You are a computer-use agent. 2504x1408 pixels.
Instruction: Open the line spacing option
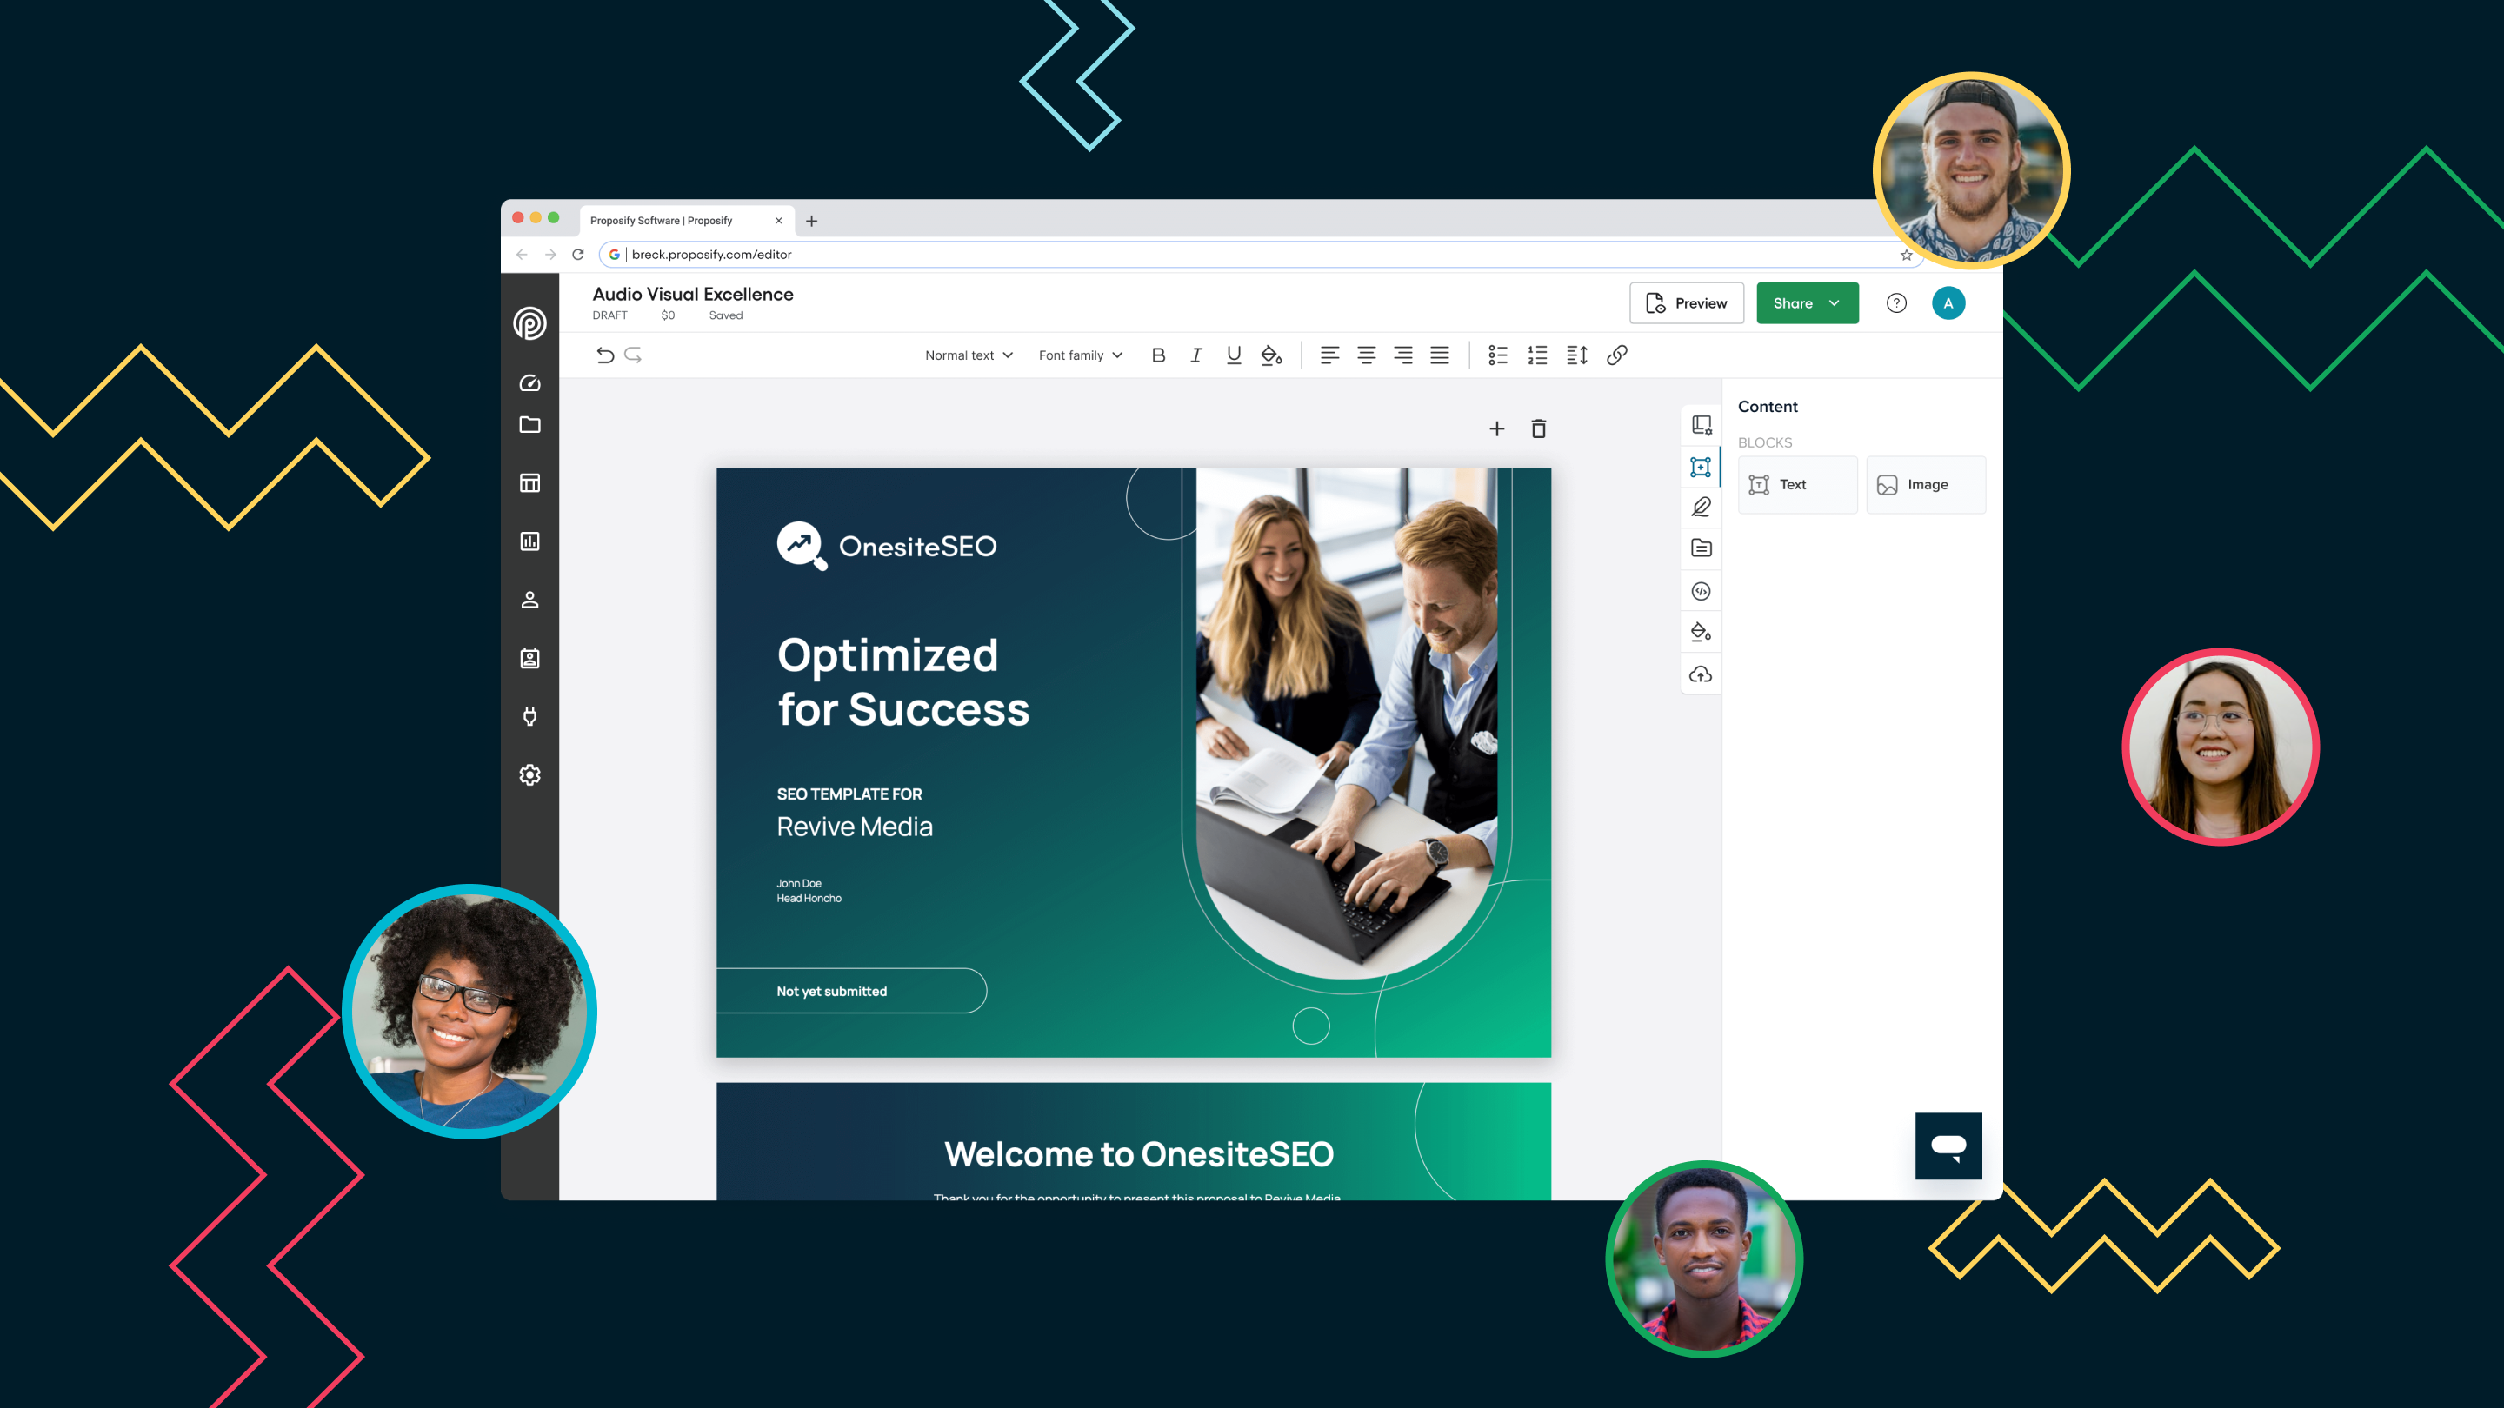pos(1576,355)
